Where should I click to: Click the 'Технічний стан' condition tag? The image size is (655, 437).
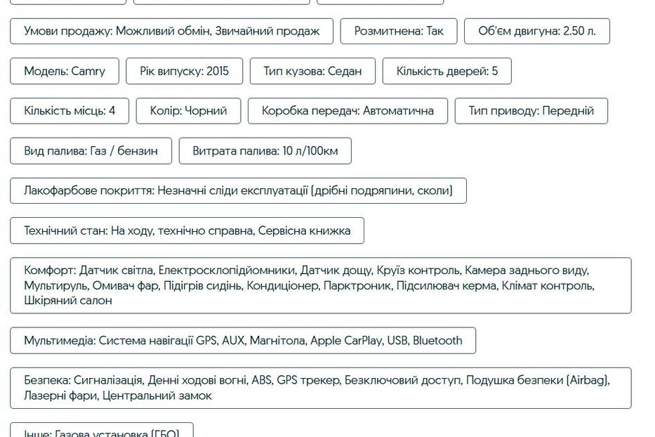[187, 231]
